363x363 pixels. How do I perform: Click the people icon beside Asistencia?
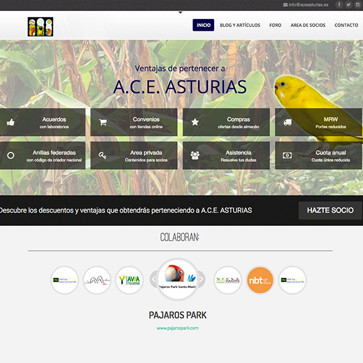[x=195, y=155]
